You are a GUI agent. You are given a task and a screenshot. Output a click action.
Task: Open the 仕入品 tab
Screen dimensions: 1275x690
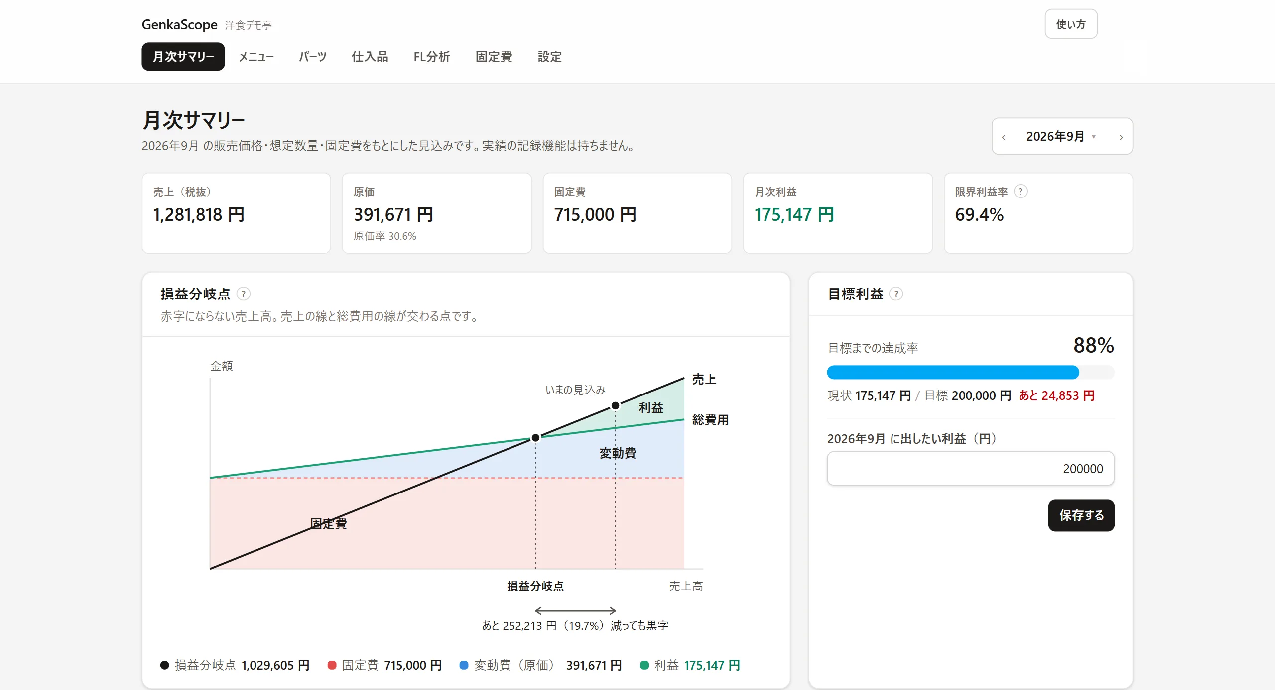coord(370,57)
